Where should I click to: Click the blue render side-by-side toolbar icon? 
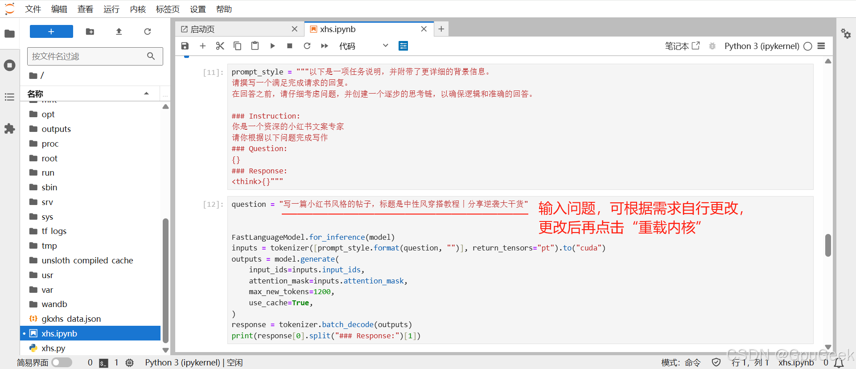[x=403, y=46]
